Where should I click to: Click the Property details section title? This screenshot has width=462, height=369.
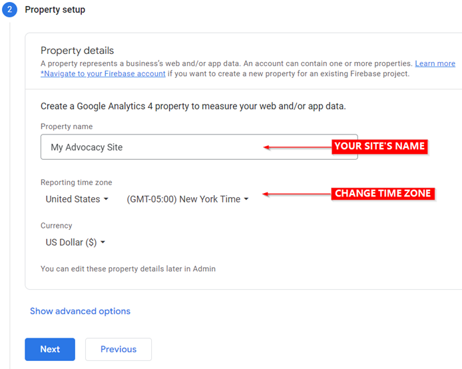click(77, 51)
